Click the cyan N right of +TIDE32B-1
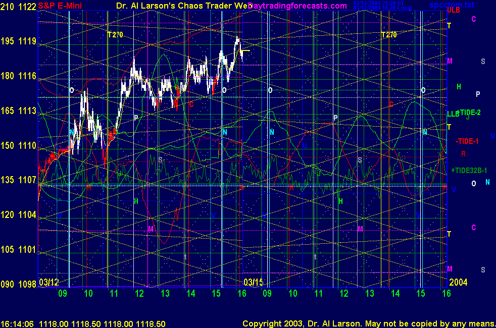This screenshot has width=496, height=328. pos(487,182)
